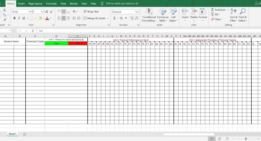Click the Conditional Formatting icon
The height and width of the screenshot is (141, 261).
(149, 12)
